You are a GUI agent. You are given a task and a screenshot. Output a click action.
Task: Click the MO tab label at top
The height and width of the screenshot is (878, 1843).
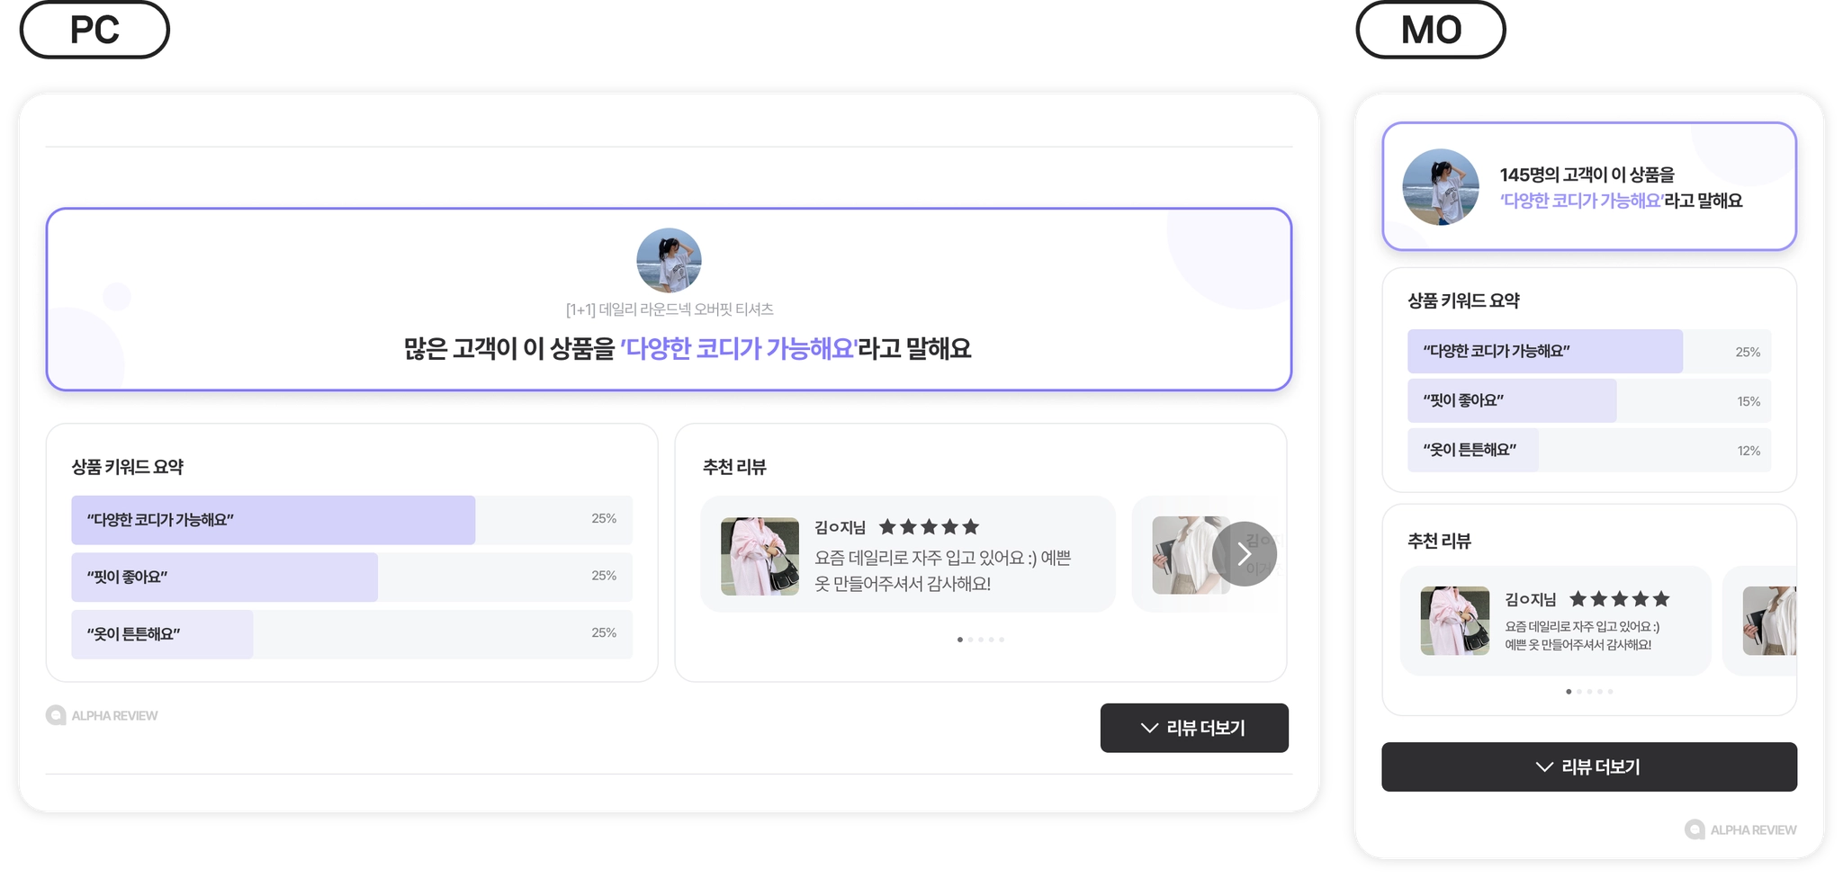click(x=1431, y=30)
